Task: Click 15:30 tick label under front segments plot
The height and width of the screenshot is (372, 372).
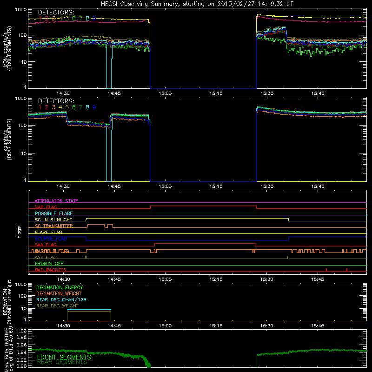Action: [267, 93]
